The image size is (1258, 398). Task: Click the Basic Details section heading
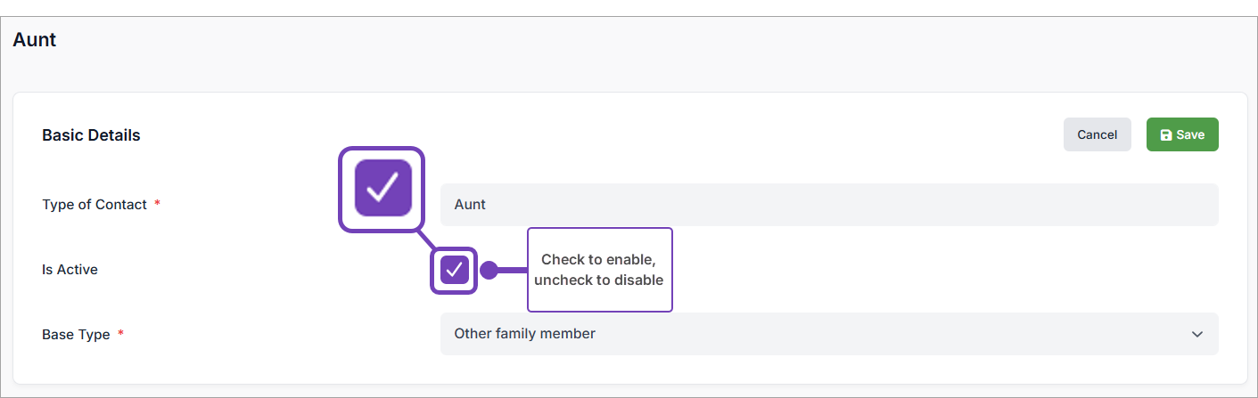coord(91,135)
